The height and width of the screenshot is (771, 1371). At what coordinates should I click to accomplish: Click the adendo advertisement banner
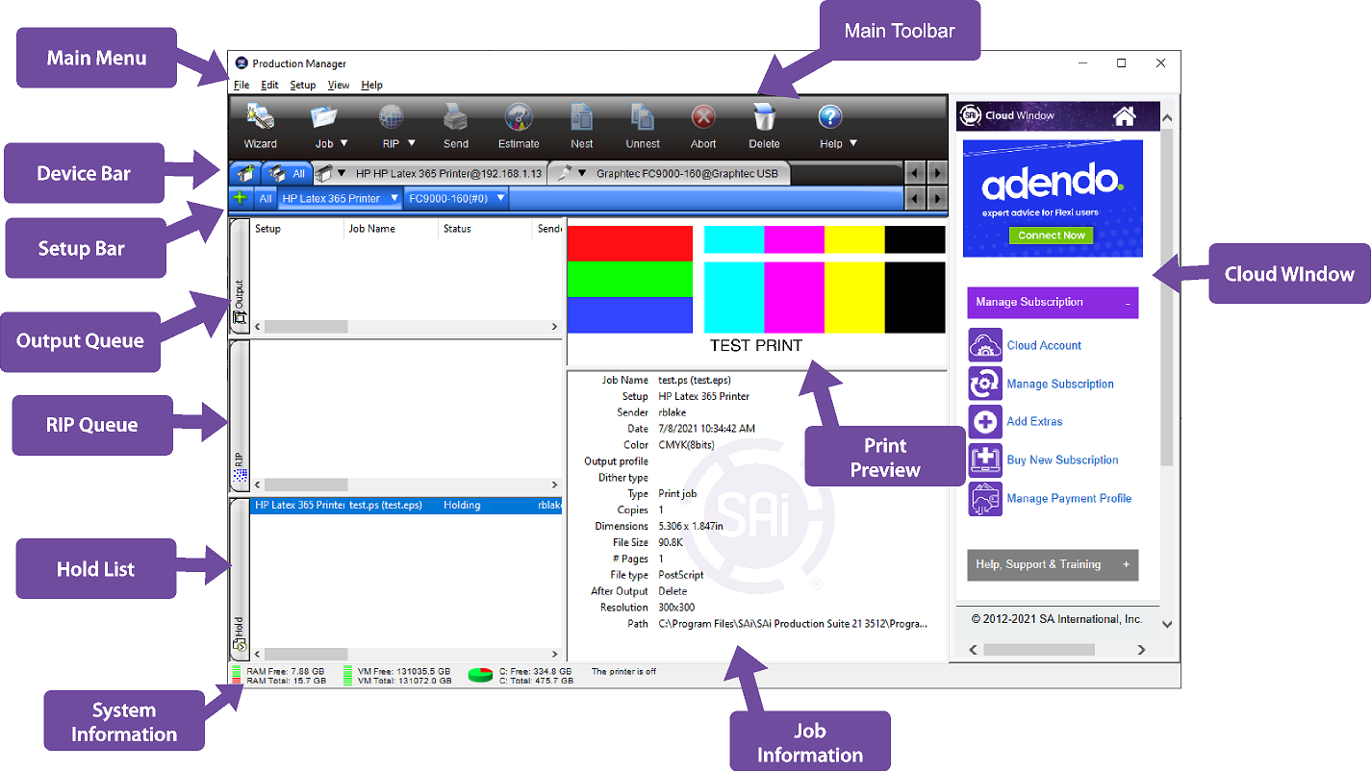click(1053, 198)
